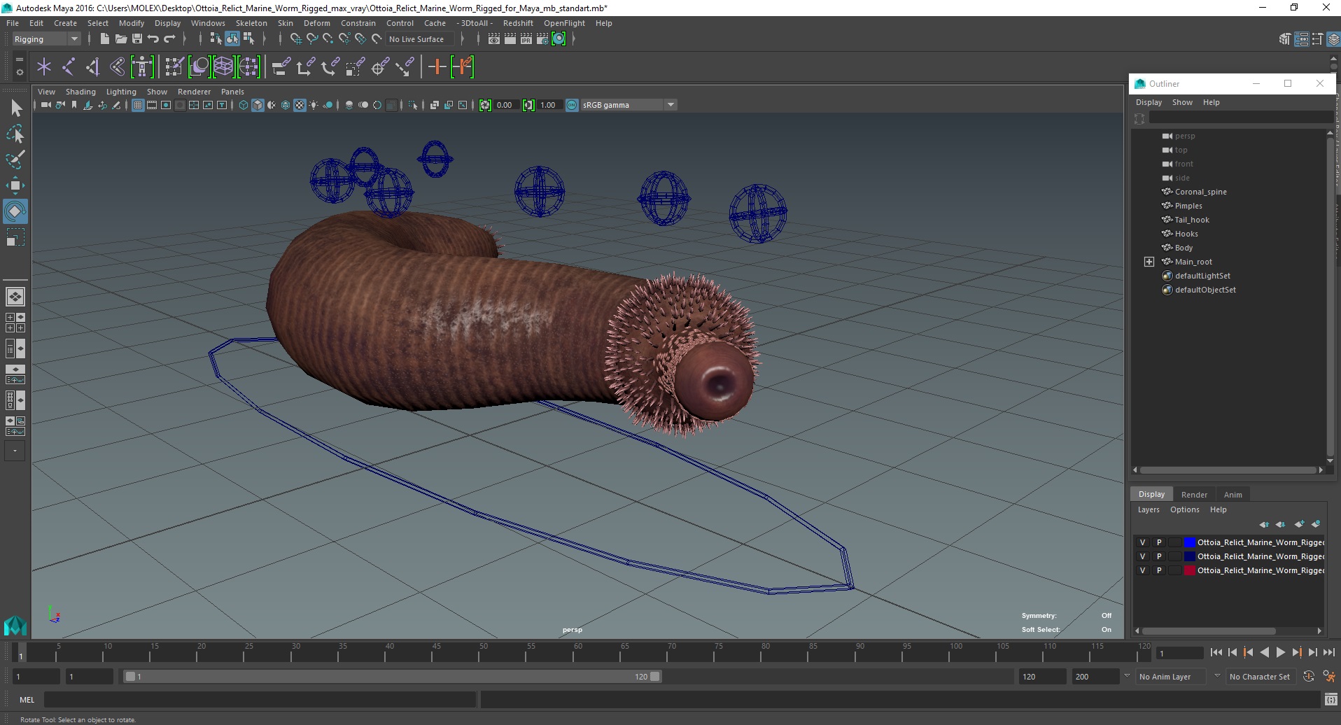Click blue color swatch of first layer

(1189, 542)
